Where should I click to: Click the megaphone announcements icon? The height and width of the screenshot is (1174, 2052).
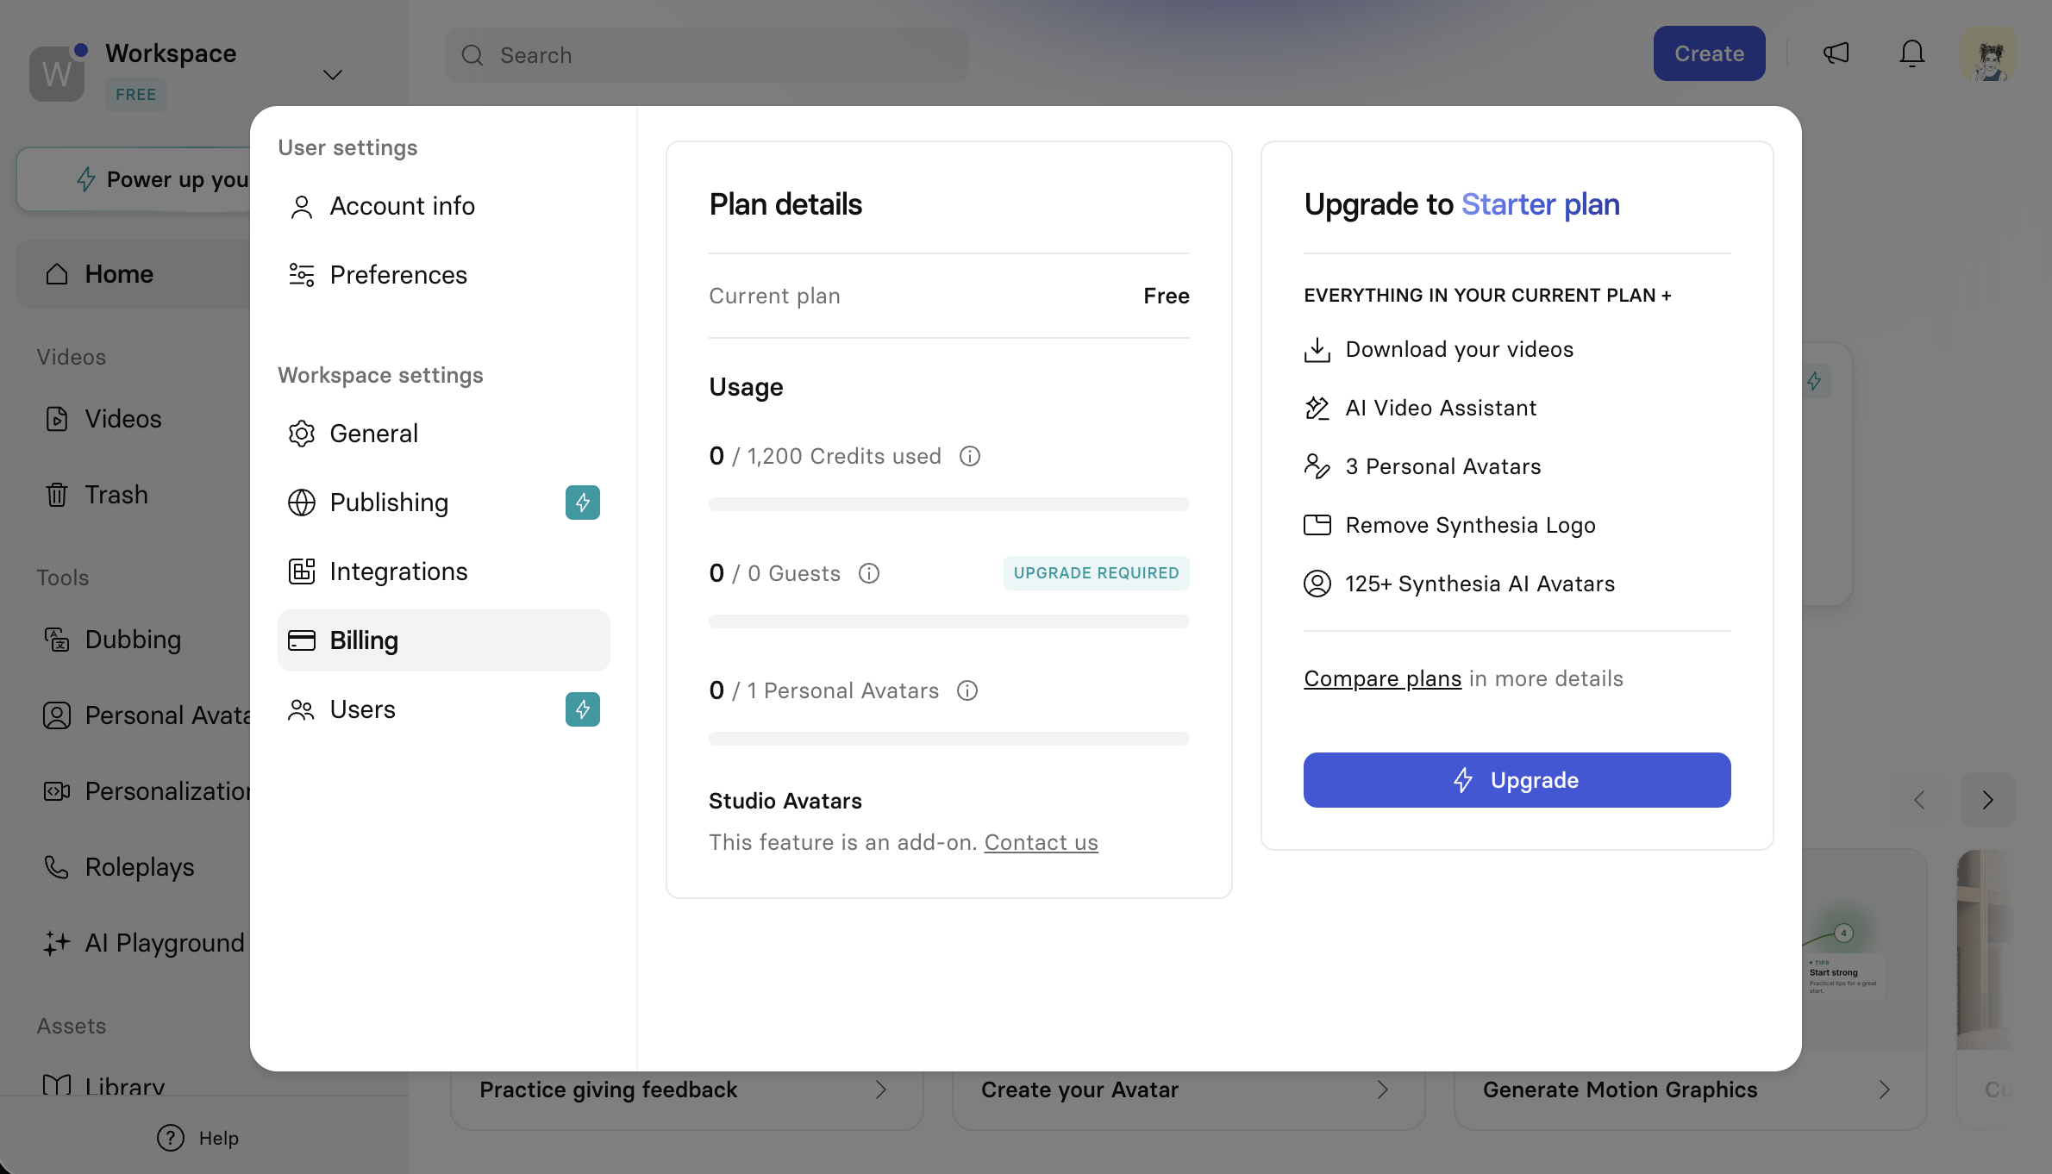pos(1836,53)
